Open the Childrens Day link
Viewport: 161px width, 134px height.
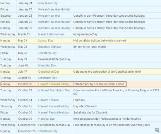coord(47,53)
